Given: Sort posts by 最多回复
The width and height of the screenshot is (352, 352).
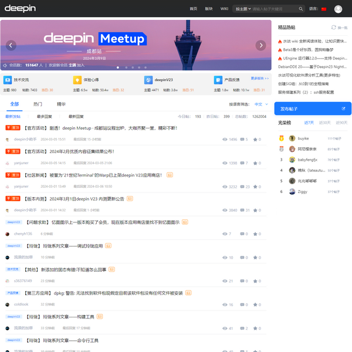Looking at the screenshot, I should pyautogui.click(x=44, y=117).
